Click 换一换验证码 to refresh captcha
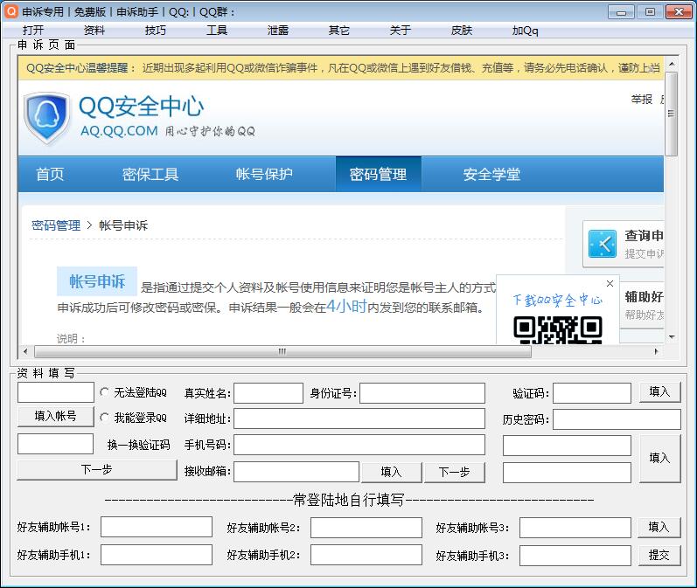 point(139,445)
